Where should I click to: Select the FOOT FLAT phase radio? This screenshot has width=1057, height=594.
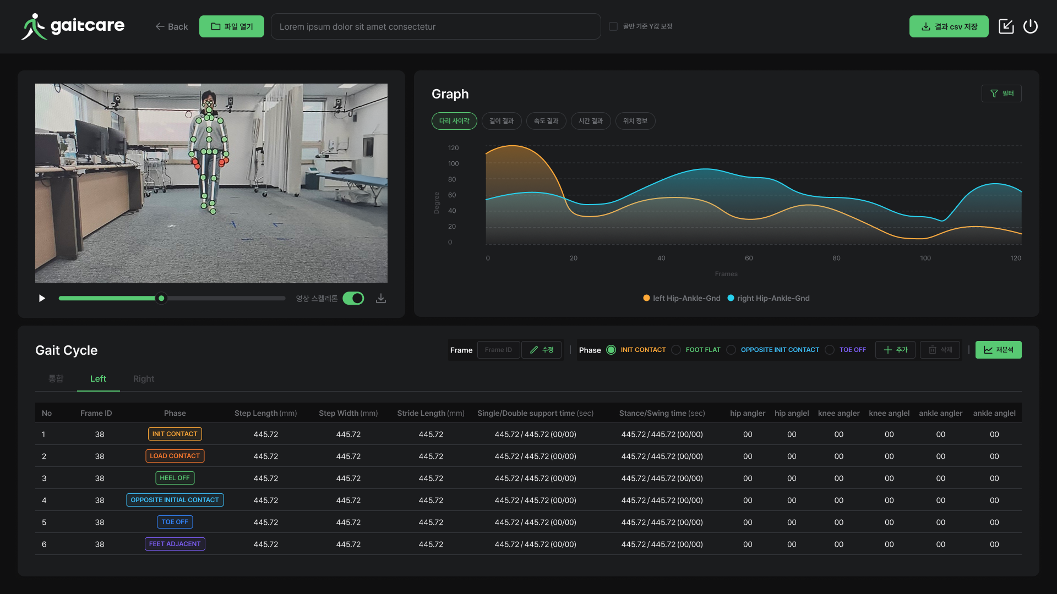point(676,350)
